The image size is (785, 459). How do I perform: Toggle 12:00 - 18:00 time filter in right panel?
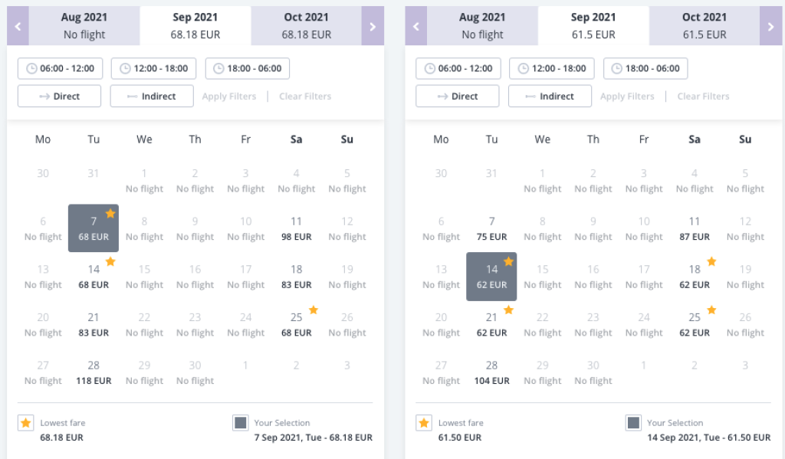coord(552,68)
